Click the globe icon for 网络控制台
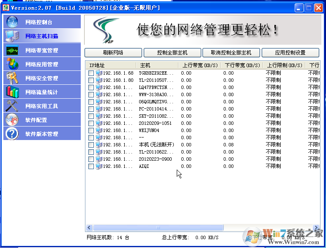Viewport: 326px width, 248px height. pos(12,22)
